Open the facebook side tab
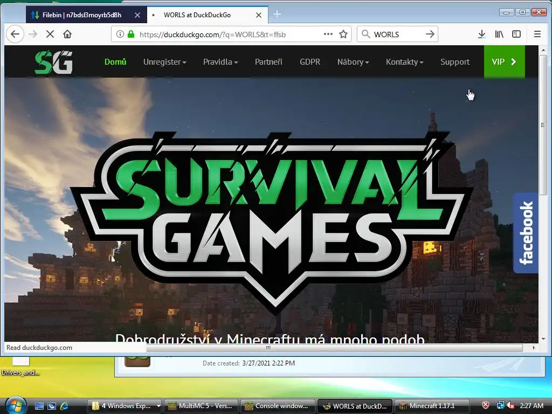Image resolution: width=552 pixels, height=414 pixels. click(526, 233)
